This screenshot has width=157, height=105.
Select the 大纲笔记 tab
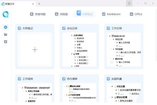(x=84, y=14)
